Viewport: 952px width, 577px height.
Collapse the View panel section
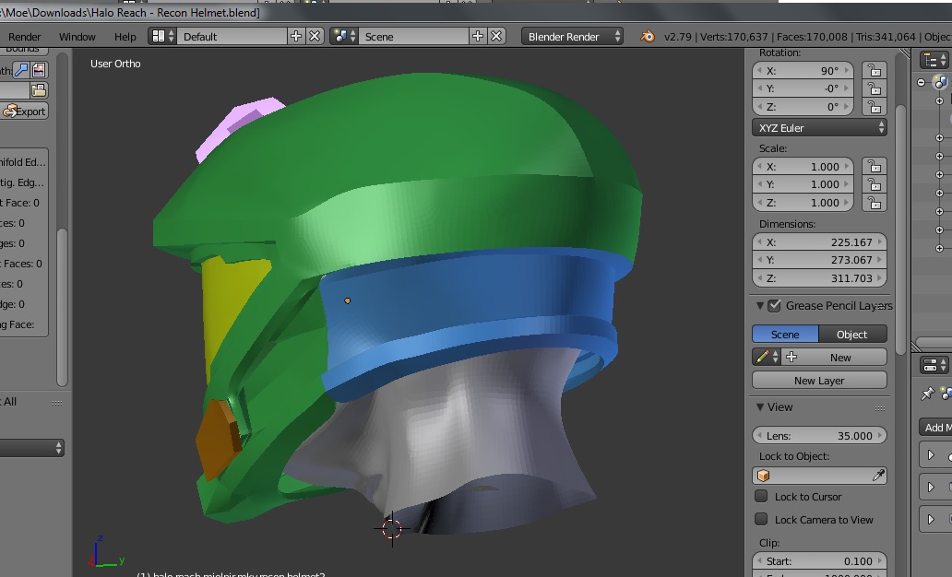pyautogui.click(x=760, y=407)
